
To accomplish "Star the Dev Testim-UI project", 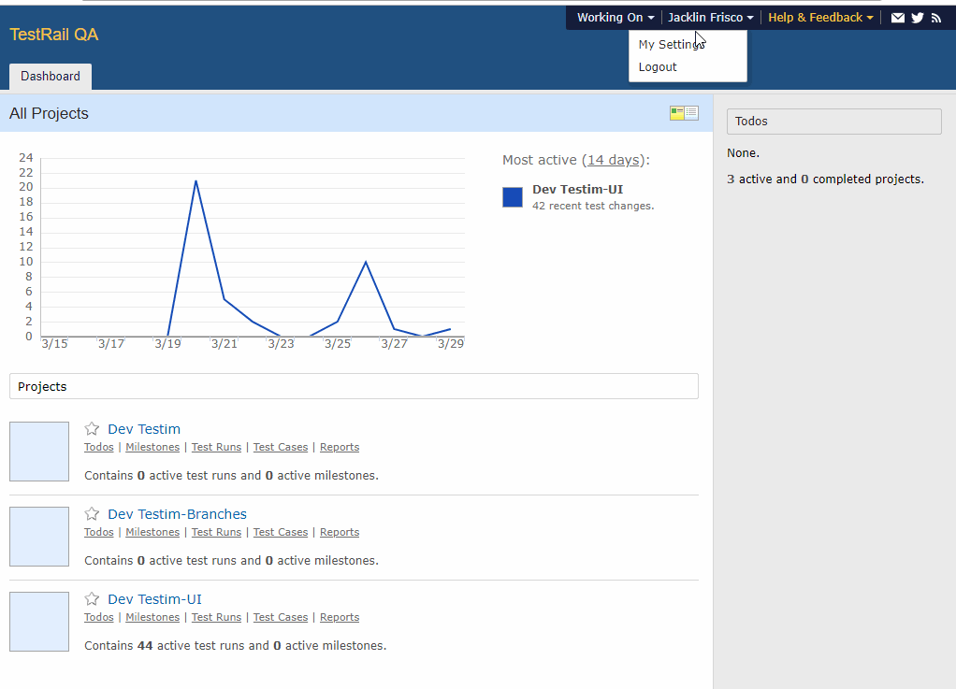I will click(x=92, y=599).
